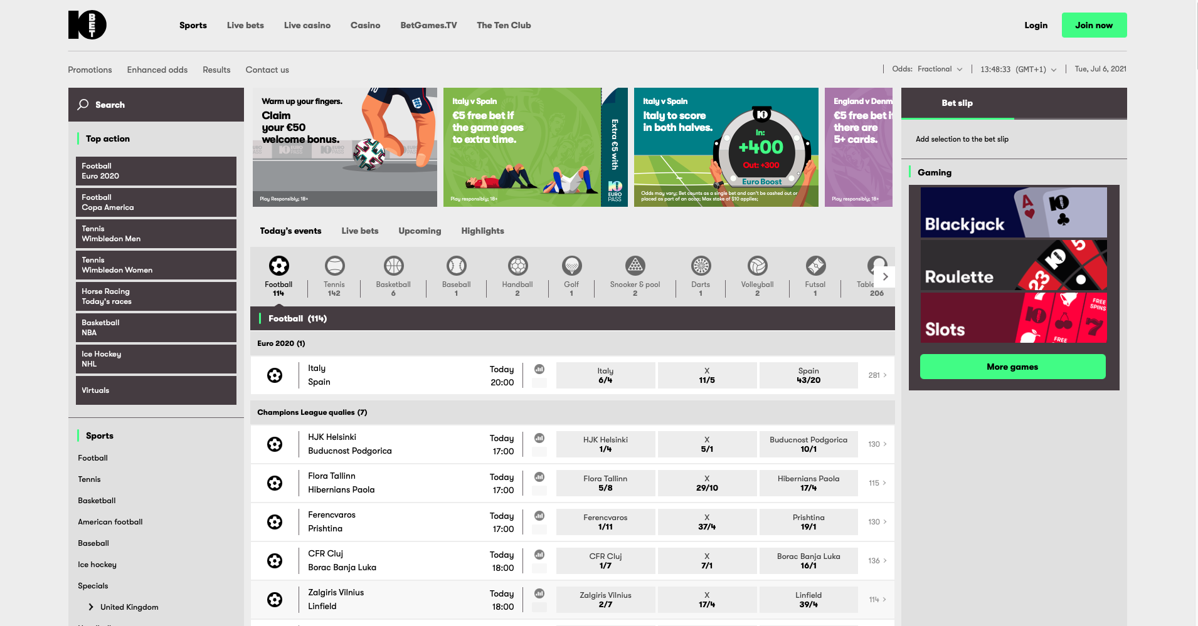The image size is (1198, 626).
Task: Open stats icon for Italy v Spain
Action: coord(539,369)
